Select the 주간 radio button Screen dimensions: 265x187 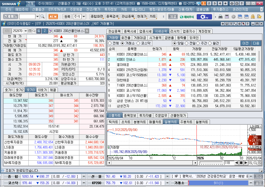(x=198, y=43)
